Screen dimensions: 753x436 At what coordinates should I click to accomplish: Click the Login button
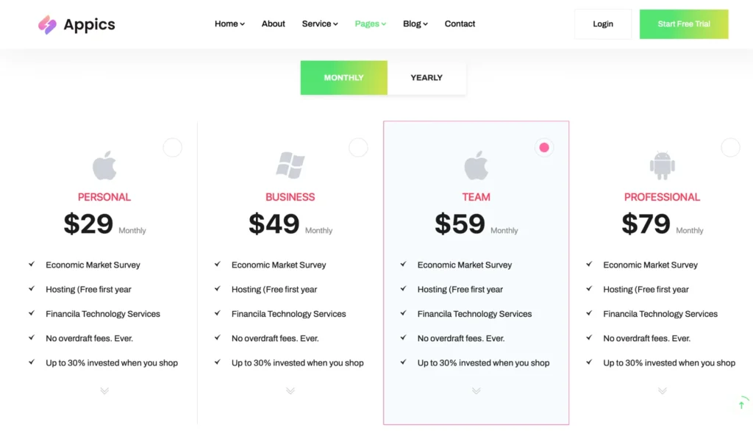coord(603,24)
